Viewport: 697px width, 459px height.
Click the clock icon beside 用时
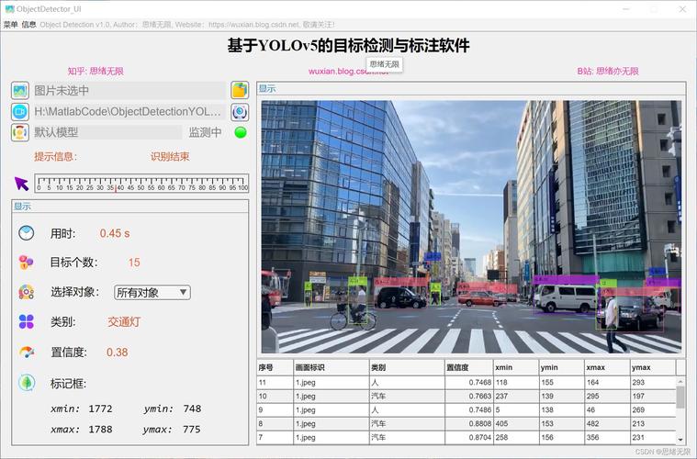tap(27, 233)
